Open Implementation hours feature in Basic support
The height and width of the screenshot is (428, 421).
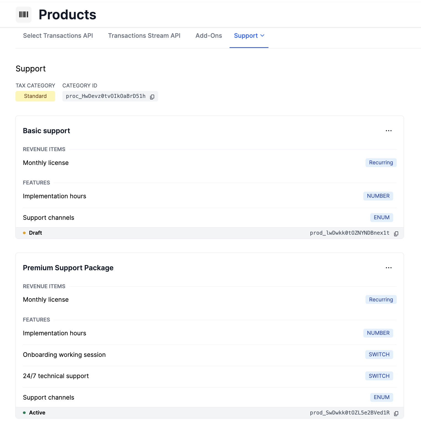click(x=55, y=196)
